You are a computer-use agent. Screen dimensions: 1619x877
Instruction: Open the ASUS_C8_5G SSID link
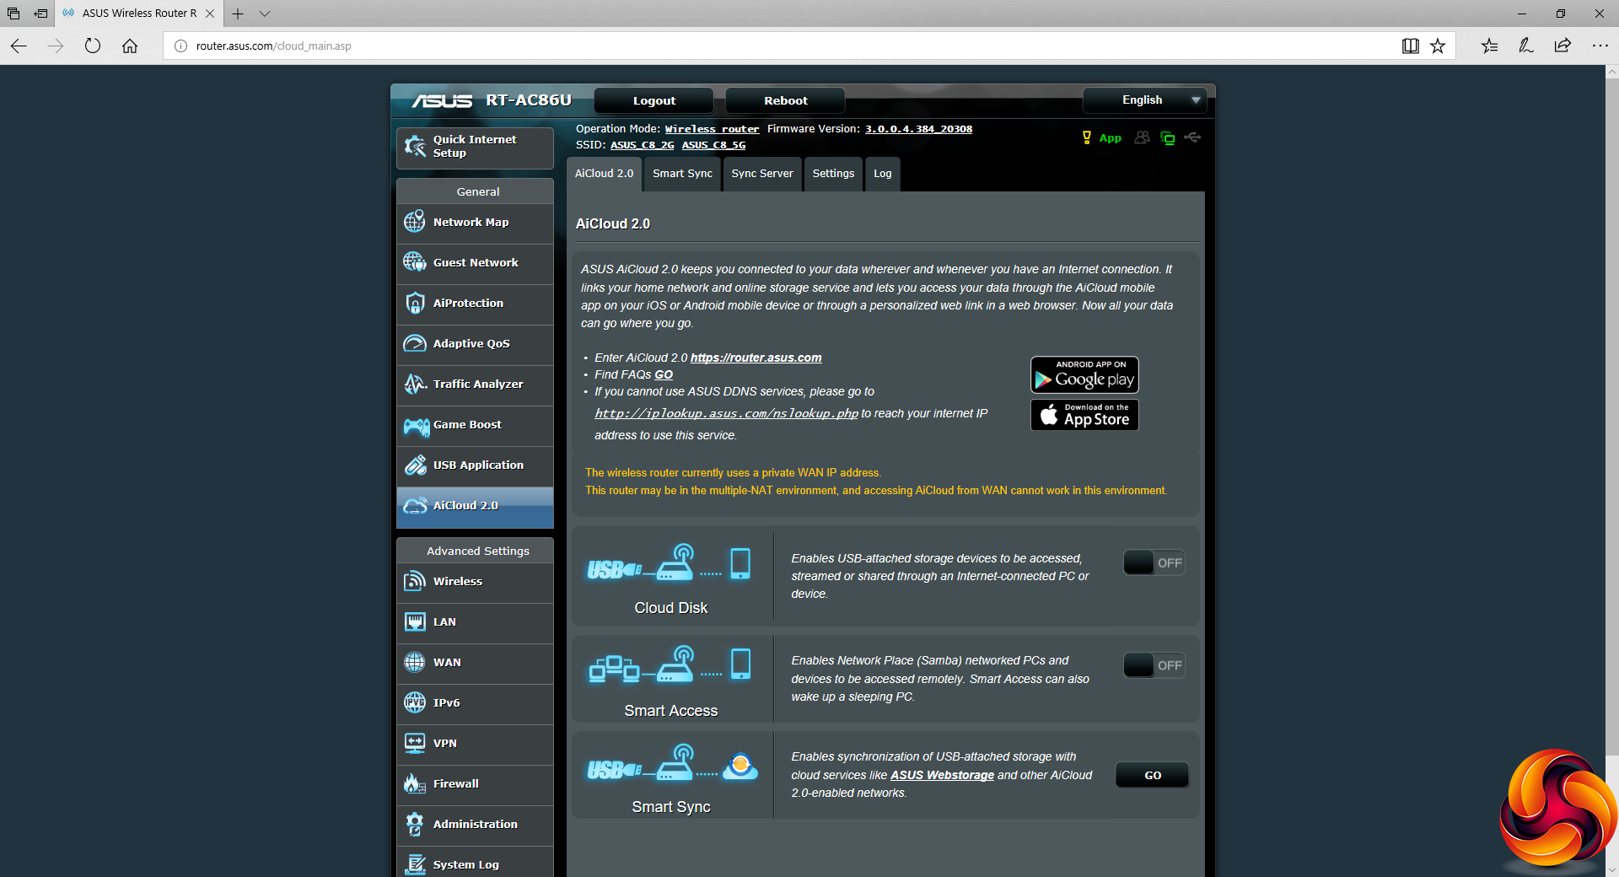coord(713,145)
